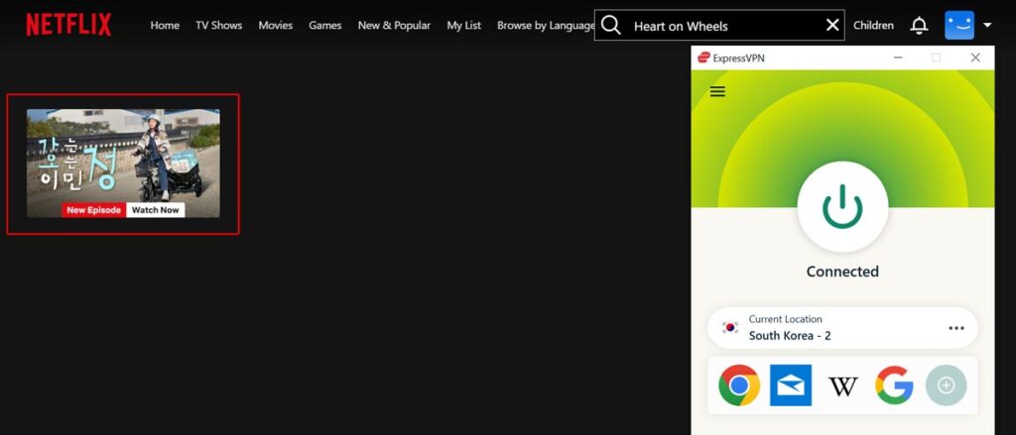Clear the search with the X icon
1016x435 pixels.
point(832,25)
